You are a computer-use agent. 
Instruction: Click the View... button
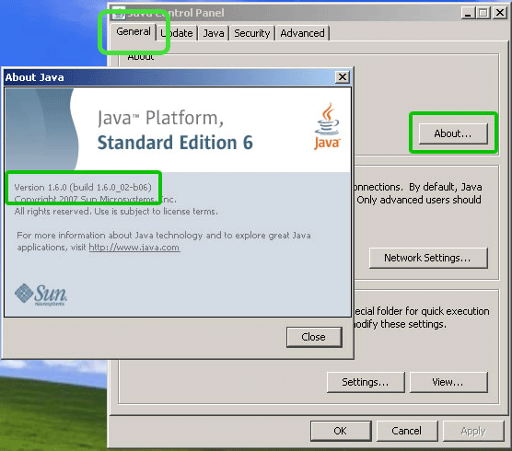click(448, 382)
